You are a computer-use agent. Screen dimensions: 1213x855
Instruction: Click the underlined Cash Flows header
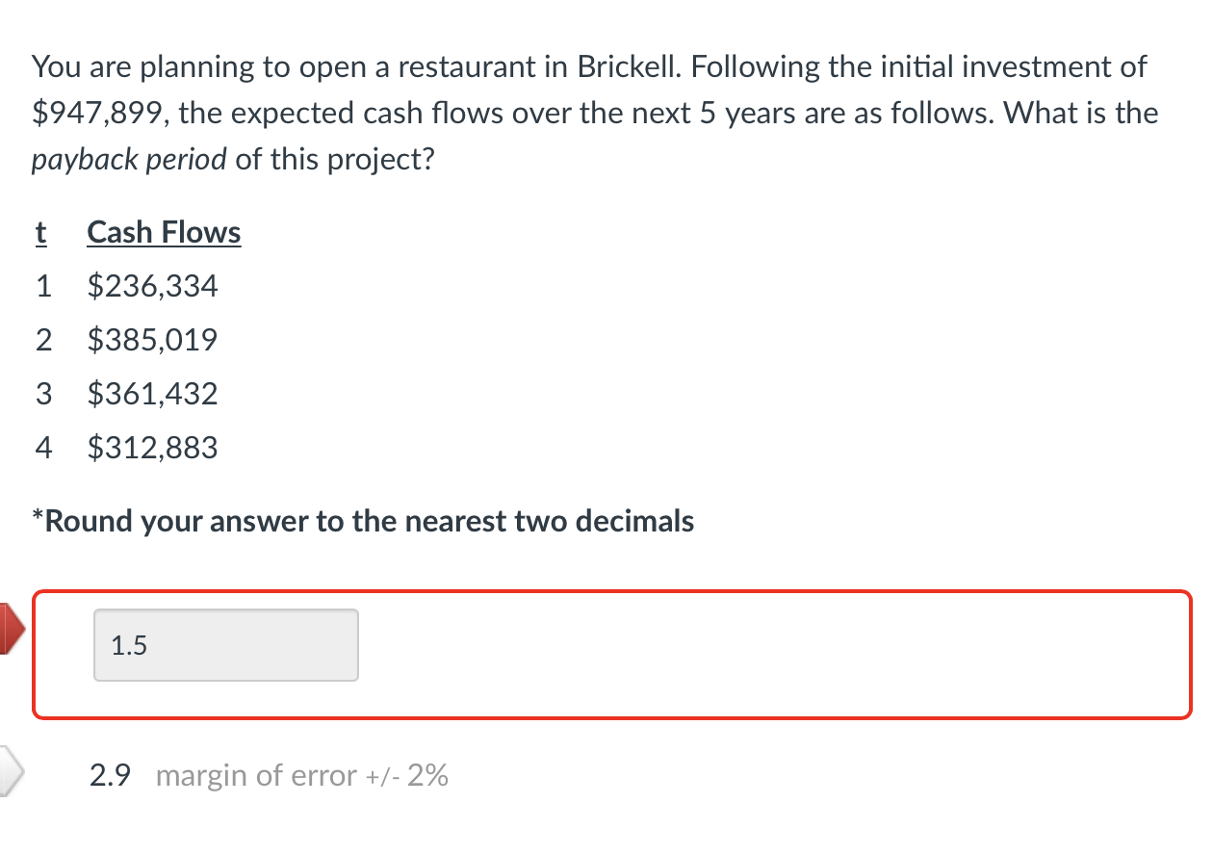pos(164,231)
